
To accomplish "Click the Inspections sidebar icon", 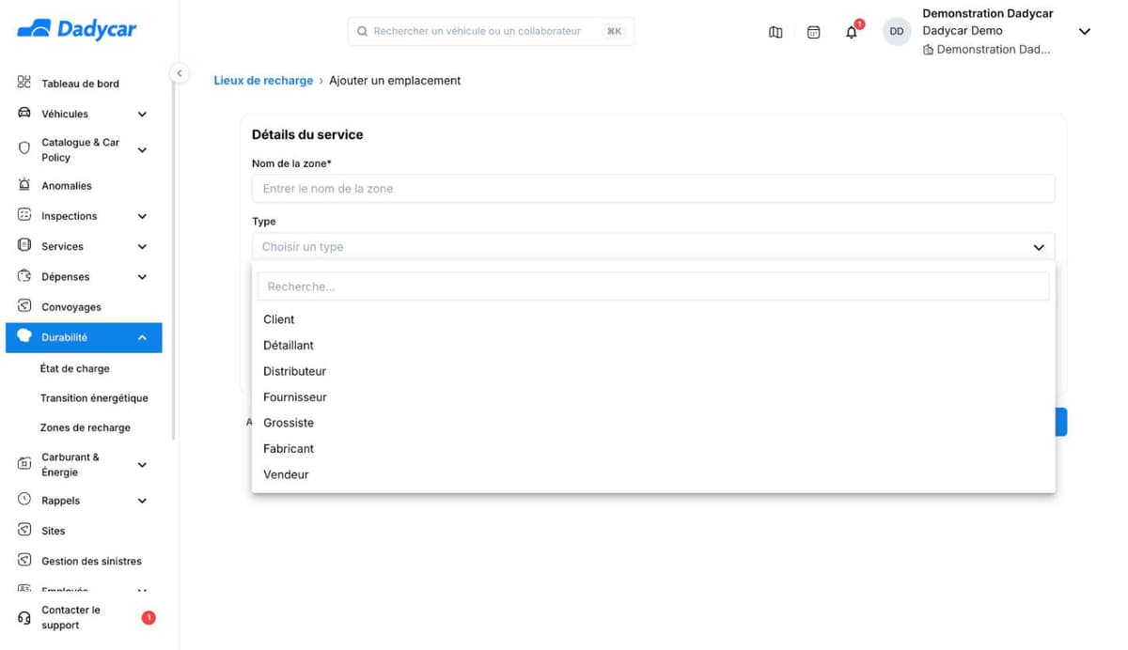I will coord(24,215).
